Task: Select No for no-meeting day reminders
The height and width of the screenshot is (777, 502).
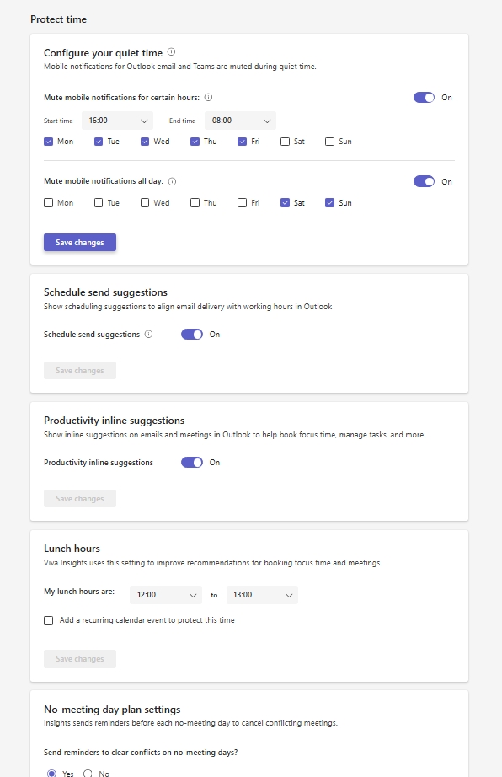Action: [x=88, y=773]
